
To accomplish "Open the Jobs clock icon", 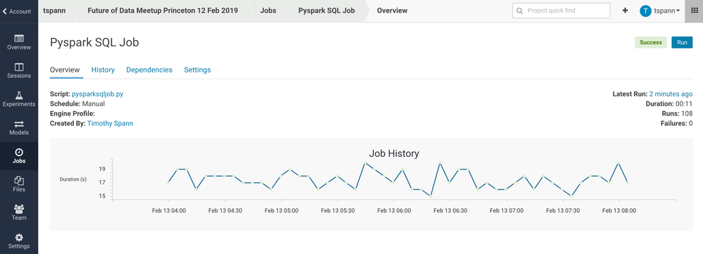I will pos(19,152).
